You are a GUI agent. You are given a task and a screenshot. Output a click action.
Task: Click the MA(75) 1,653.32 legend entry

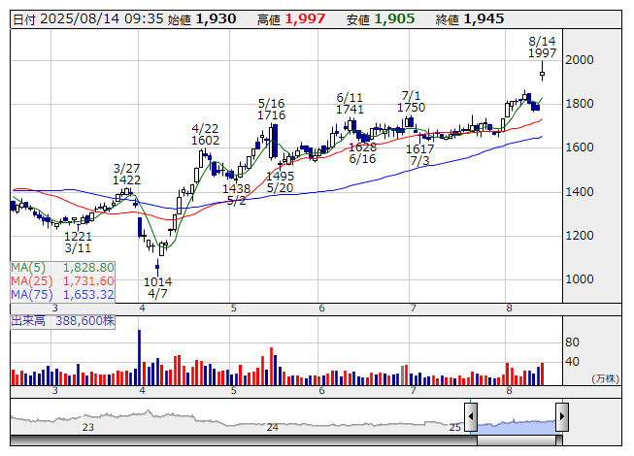[x=63, y=295]
